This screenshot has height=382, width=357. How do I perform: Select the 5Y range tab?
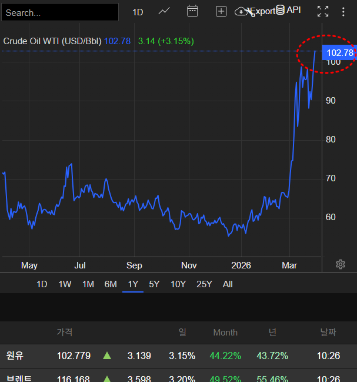tap(154, 284)
